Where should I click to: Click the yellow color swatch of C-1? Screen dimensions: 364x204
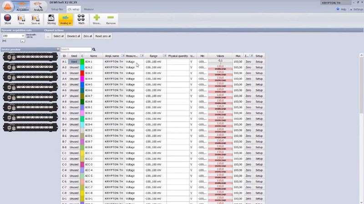pyautogui.click(x=82, y=153)
